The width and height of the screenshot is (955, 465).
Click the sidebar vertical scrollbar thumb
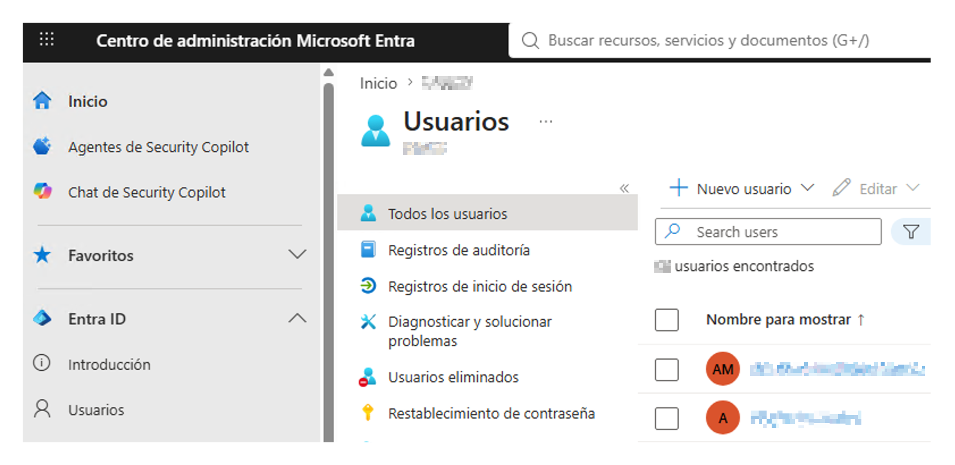pos(329,262)
